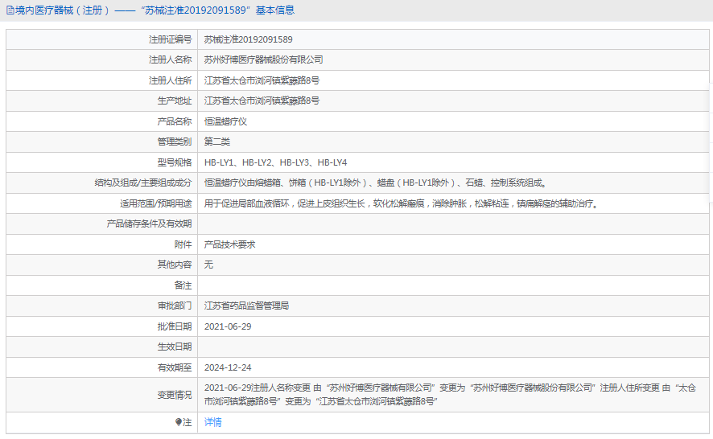The height and width of the screenshot is (439, 713).
Task: Click the document icon before the page title
Action: point(10,10)
